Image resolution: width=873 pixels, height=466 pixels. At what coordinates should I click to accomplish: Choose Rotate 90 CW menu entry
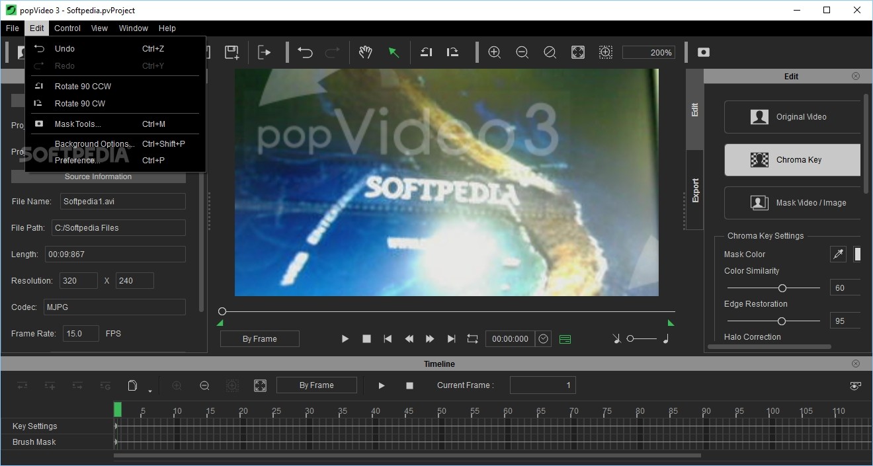click(x=116, y=104)
